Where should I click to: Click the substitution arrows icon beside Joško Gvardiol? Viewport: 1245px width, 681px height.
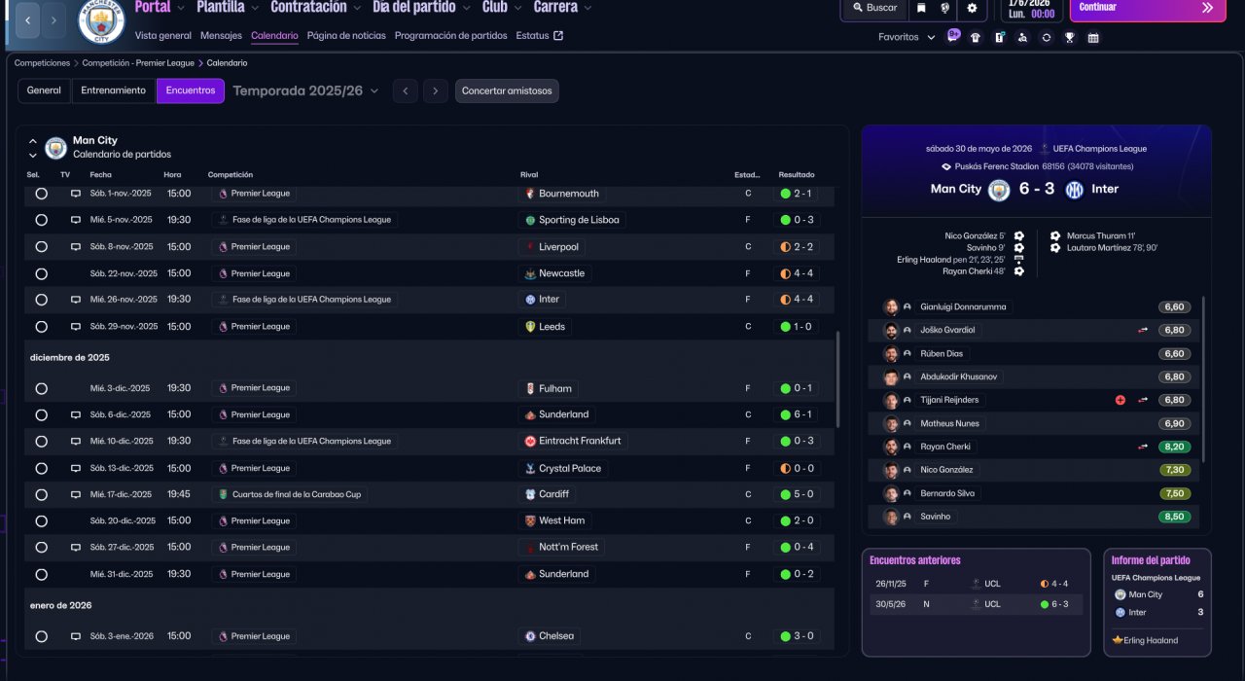point(1143,330)
